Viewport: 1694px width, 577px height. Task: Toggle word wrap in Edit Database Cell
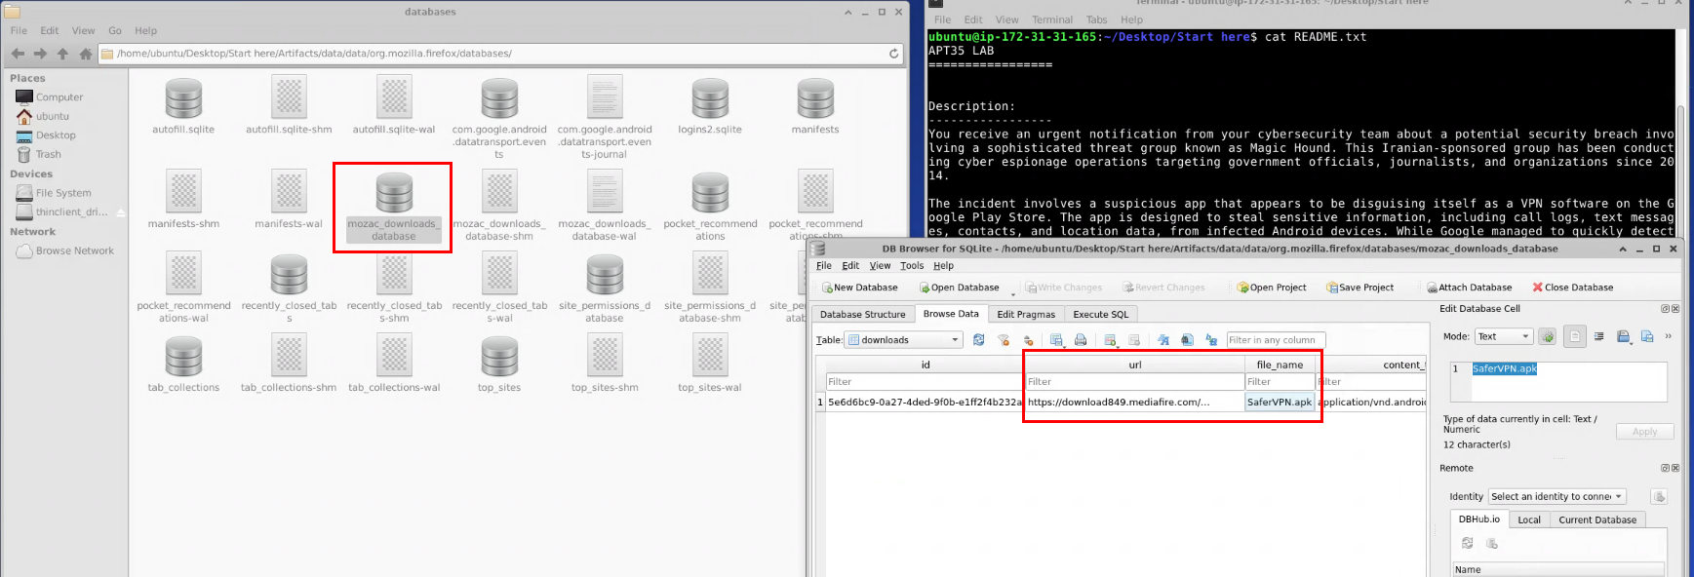(x=1598, y=336)
